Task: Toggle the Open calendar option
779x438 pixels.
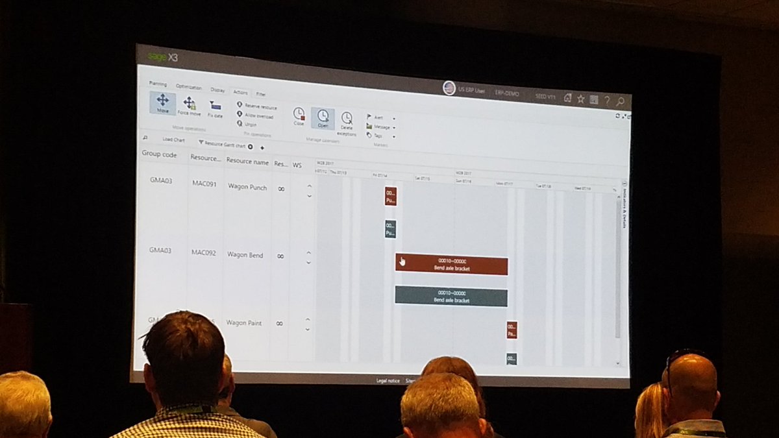Action: pyautogui.click(x=321, y=116)
